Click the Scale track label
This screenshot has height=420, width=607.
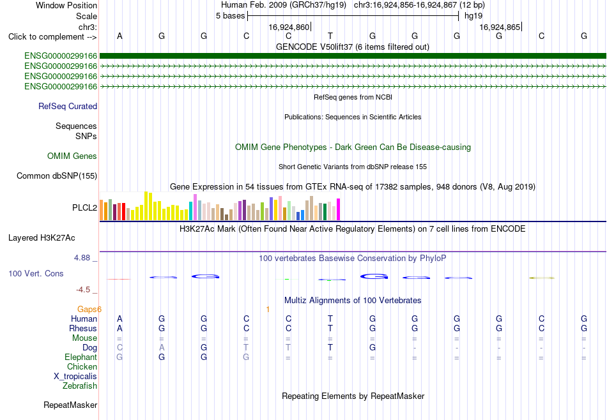pos(86,16)
